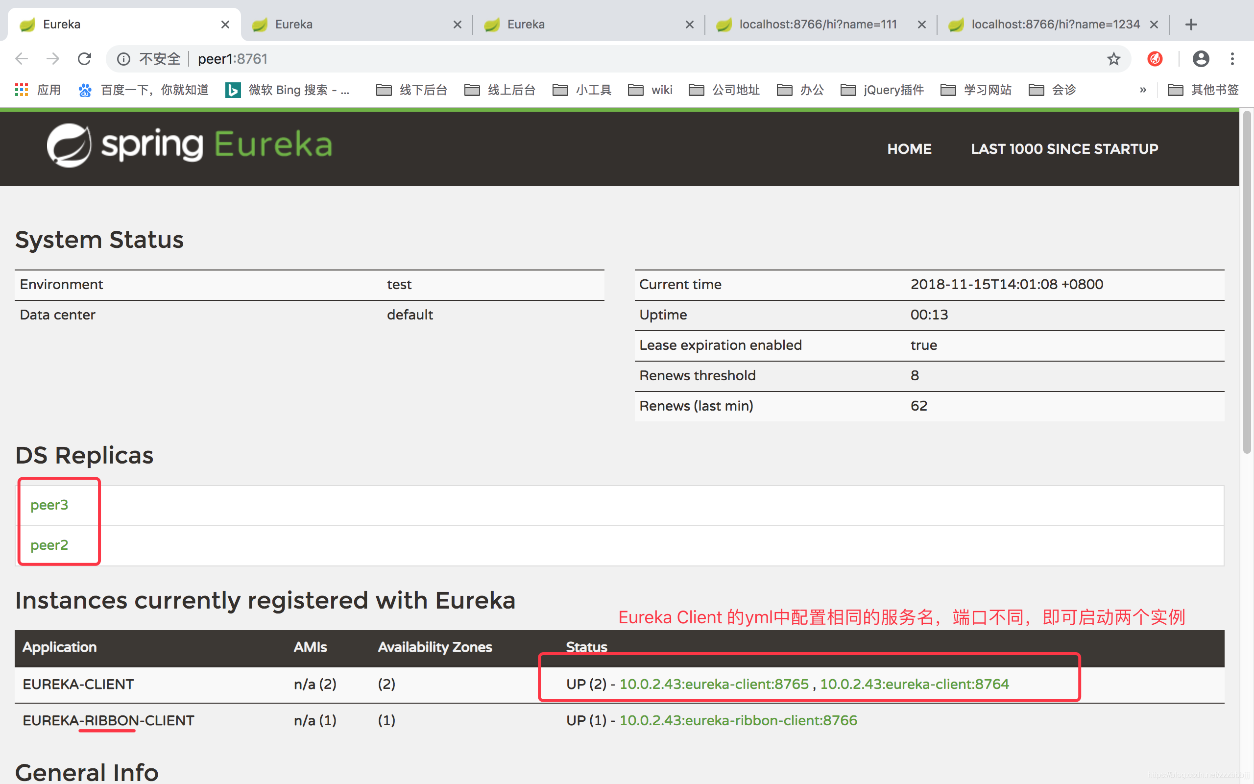Open the 10.0.2.43:eureka-client:8764 instance link
The width and height of the screenshot is (1254, 784).
[915, 684]
